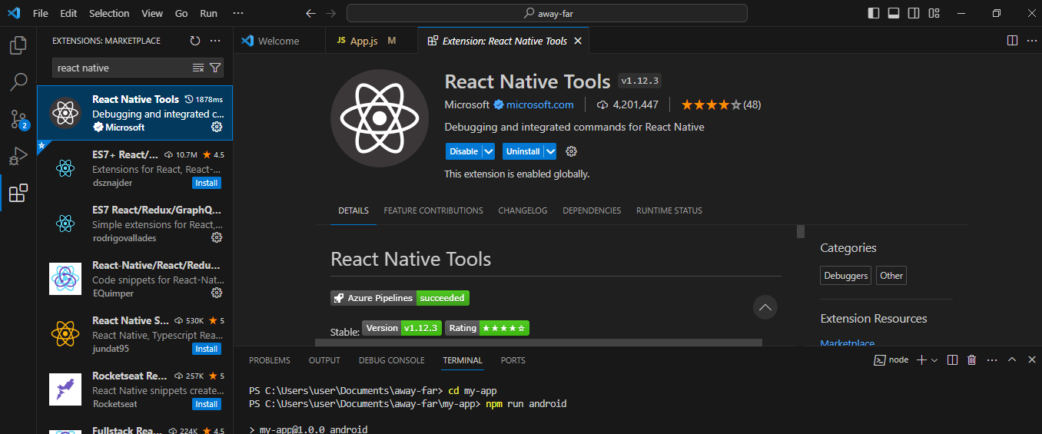1042x434 pixels.
Task: Go back using the navigation arrow
Action: [x=310, y=14]
